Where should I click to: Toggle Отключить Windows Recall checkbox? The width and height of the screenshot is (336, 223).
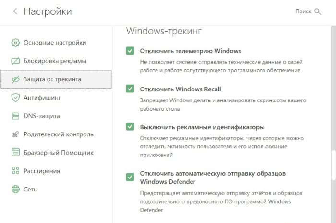click(x=130, y=89)
